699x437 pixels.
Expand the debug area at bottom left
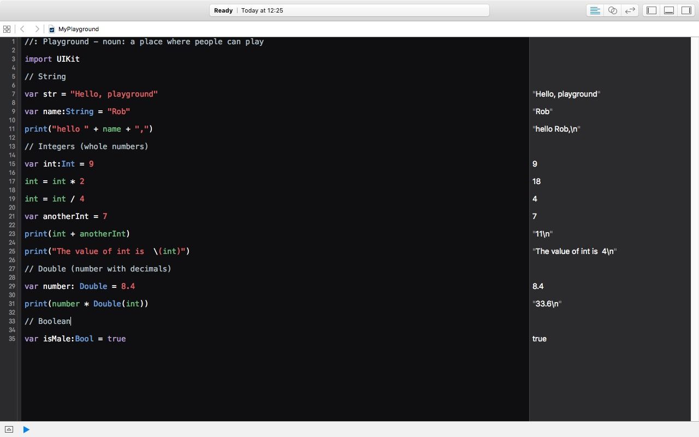pyautogui.click(x=9, y=429)
